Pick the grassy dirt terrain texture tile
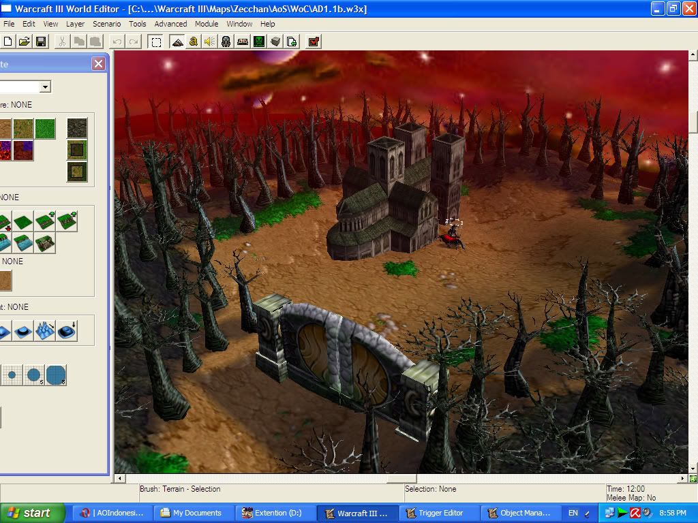Image resolution: width=698 pixels, height=523 pixels. (x=23, y=129)
